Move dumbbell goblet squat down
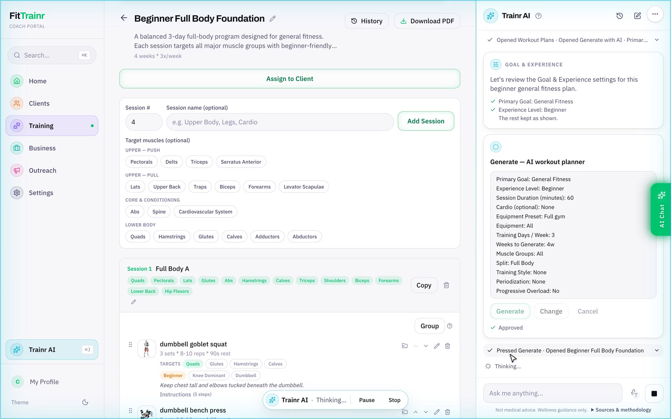671x419 pixels. tap(426, 346)
